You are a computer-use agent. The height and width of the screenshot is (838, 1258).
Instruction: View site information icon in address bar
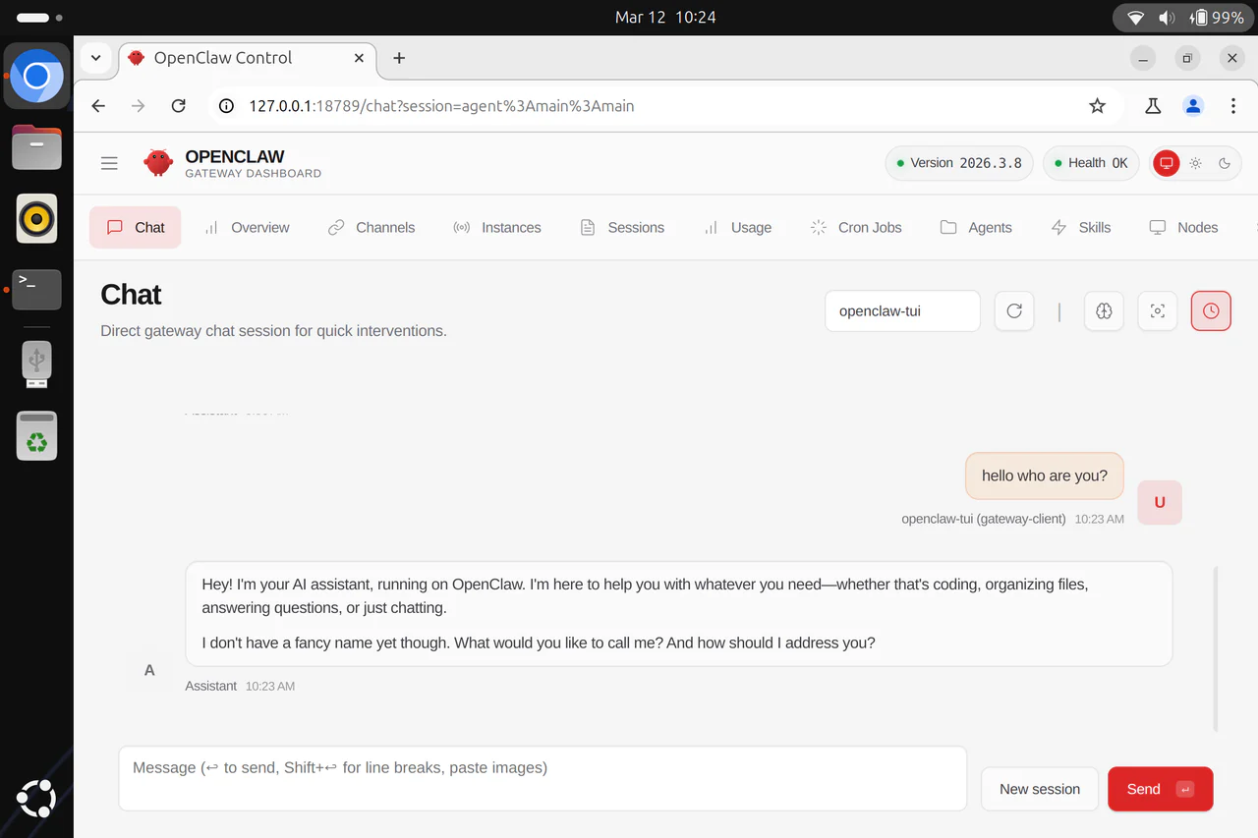(x=227, y=106)
